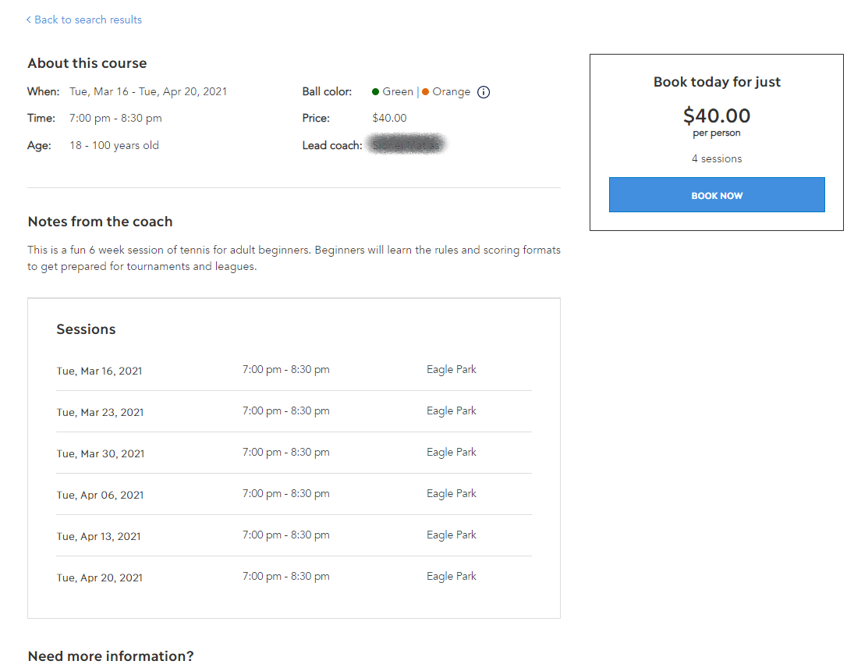This screenshot has height=668, width=854.
Task: Click the Ball color info icon
Action: click(x=484, y=91)
